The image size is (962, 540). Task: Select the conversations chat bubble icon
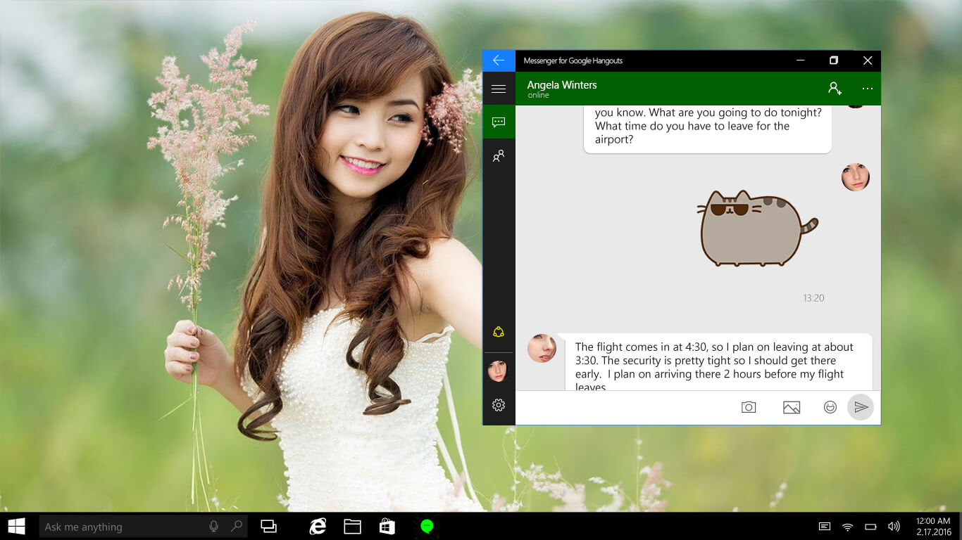[x=499, y=122]
